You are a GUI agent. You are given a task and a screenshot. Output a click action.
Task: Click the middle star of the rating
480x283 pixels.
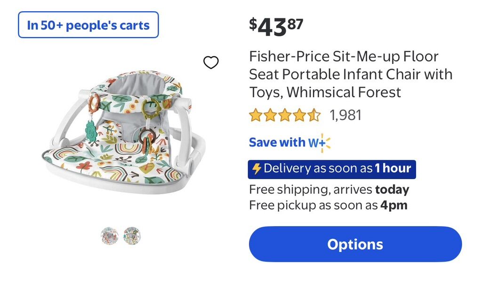285,115
